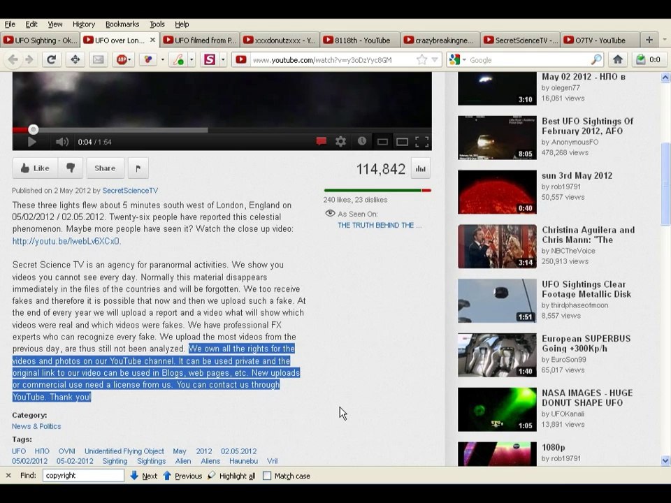Image resolution: width=671 pixels, height=503 pixels.
Task: Close the UFO over Lon... tab
Action: click(x=152, y=41)
